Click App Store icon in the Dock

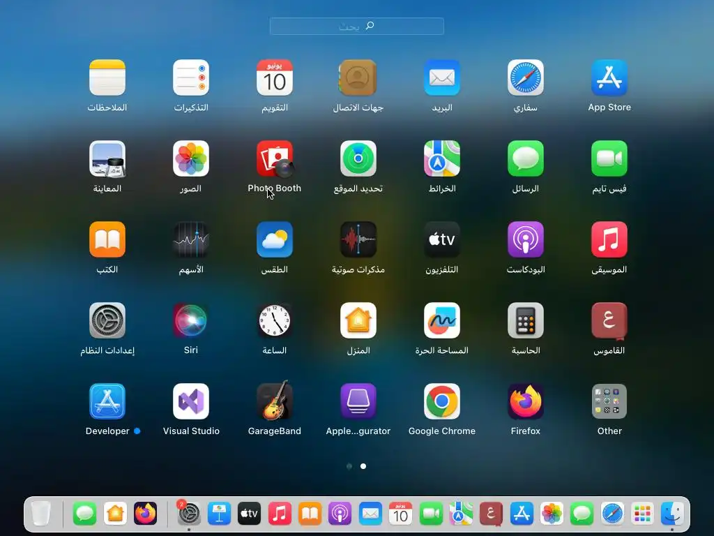point(522,514)
